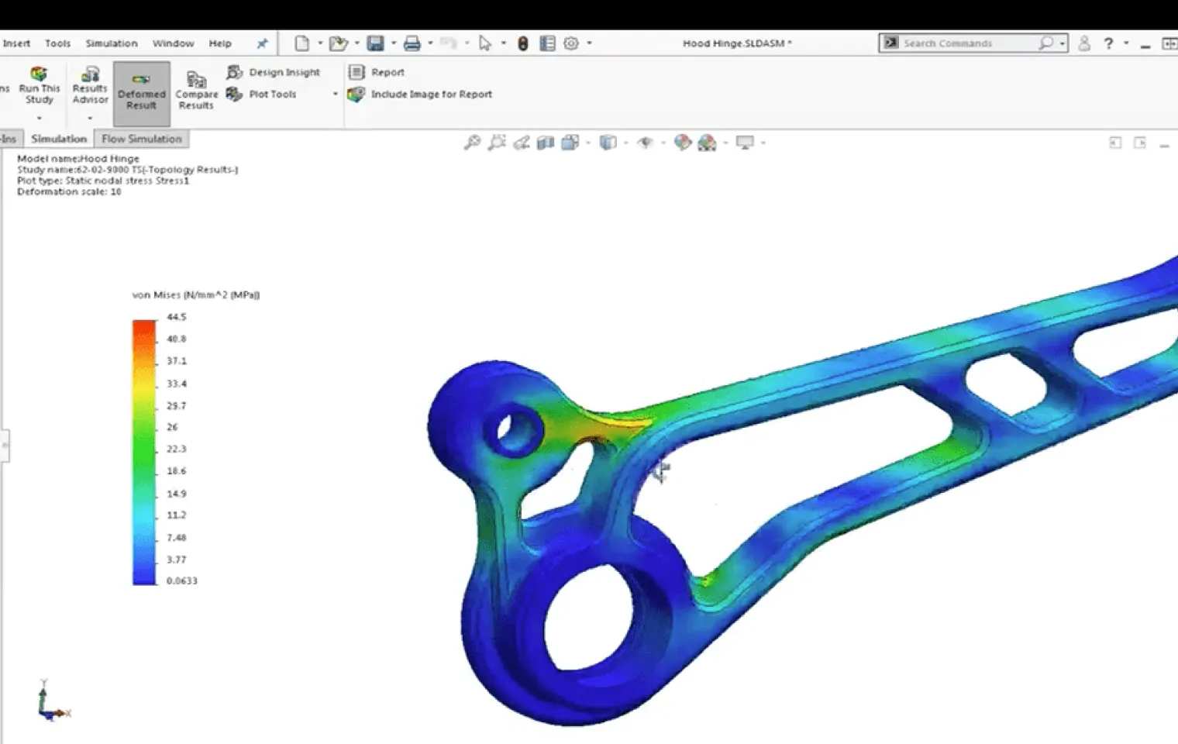Pin the menu bar with pushpin
1178x744 pixels.
(x=262, y=43)
